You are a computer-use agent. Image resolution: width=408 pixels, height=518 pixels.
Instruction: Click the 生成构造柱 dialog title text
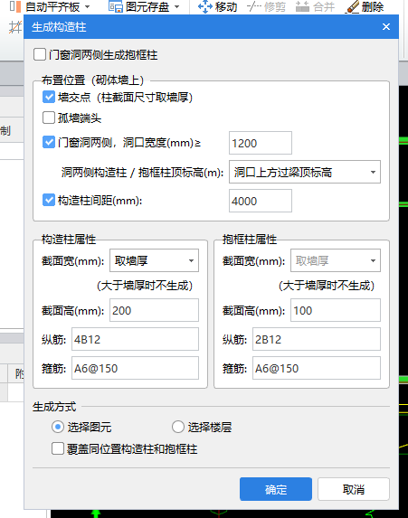pos(59,27)
